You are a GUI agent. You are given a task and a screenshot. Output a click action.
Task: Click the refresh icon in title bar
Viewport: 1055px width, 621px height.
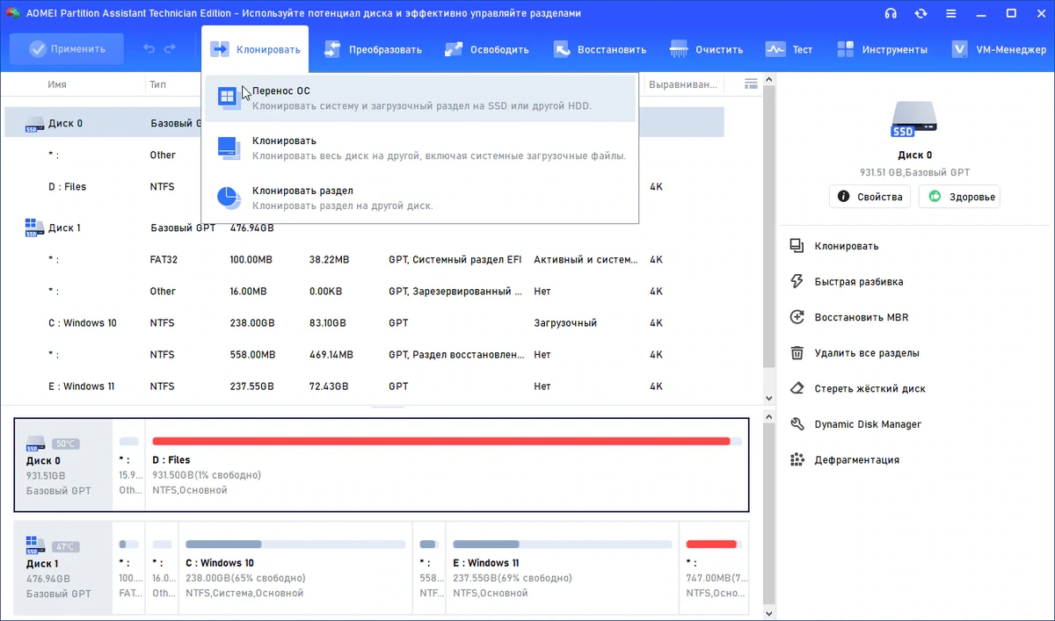coord(920,13)
